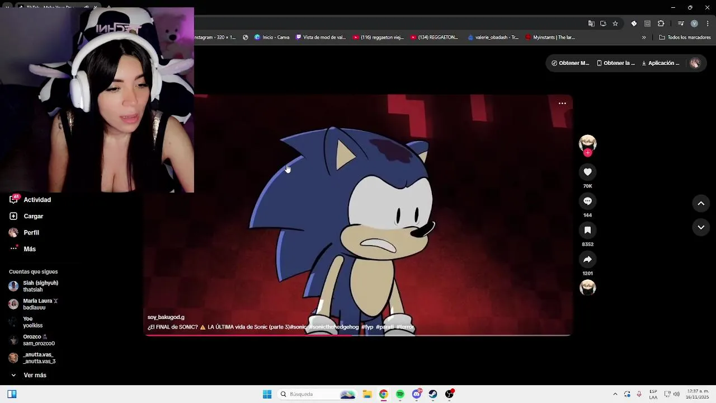Expand the hidden bookmarks overflow chevron

644,38
